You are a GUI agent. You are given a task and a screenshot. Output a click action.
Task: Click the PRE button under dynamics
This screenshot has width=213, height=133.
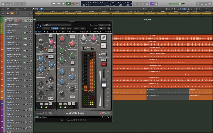click(46, 104)
